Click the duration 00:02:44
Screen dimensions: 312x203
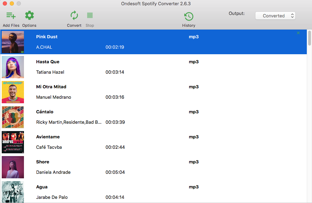point(115,147)
